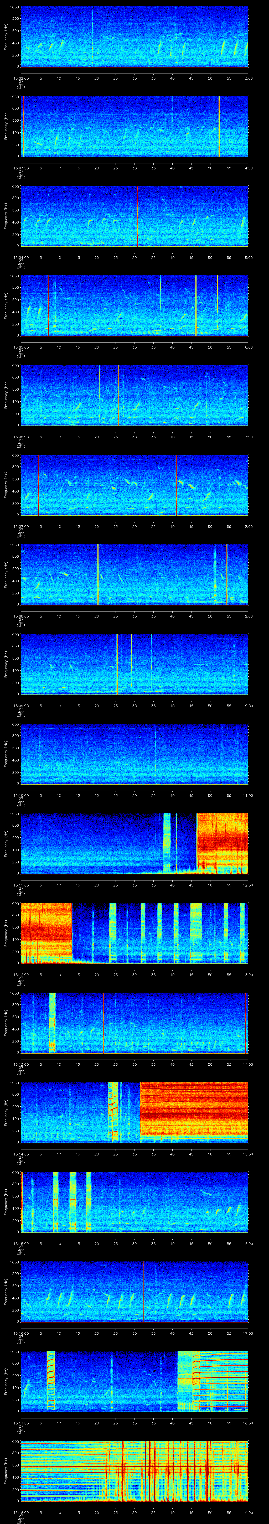Click the spectrogram panel starting at 15:15:00
Image resolution: width=269 pixels, height=1524 pixels.
pos(135,1202)
